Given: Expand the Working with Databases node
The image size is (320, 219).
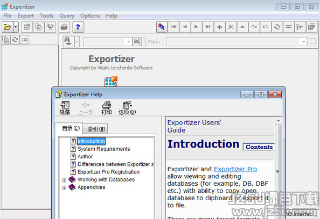Looking at the screenshot, I should click(x=64, y=180).
